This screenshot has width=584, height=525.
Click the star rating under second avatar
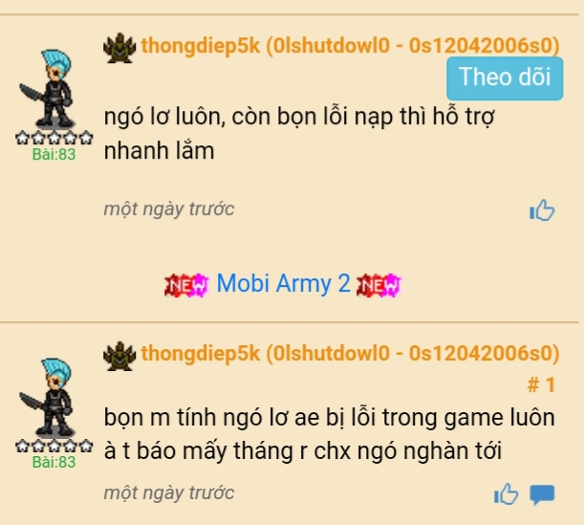(x=54, y=446)
